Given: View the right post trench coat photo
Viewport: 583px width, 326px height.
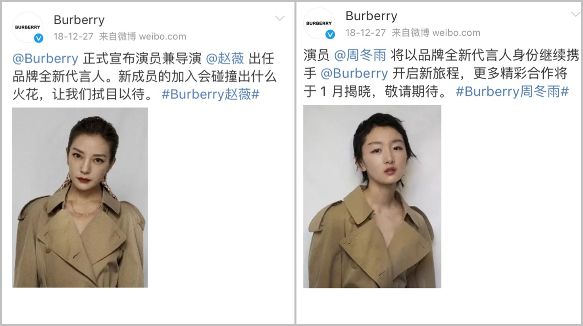Looking at the screenshot, I should pos(372,196).
